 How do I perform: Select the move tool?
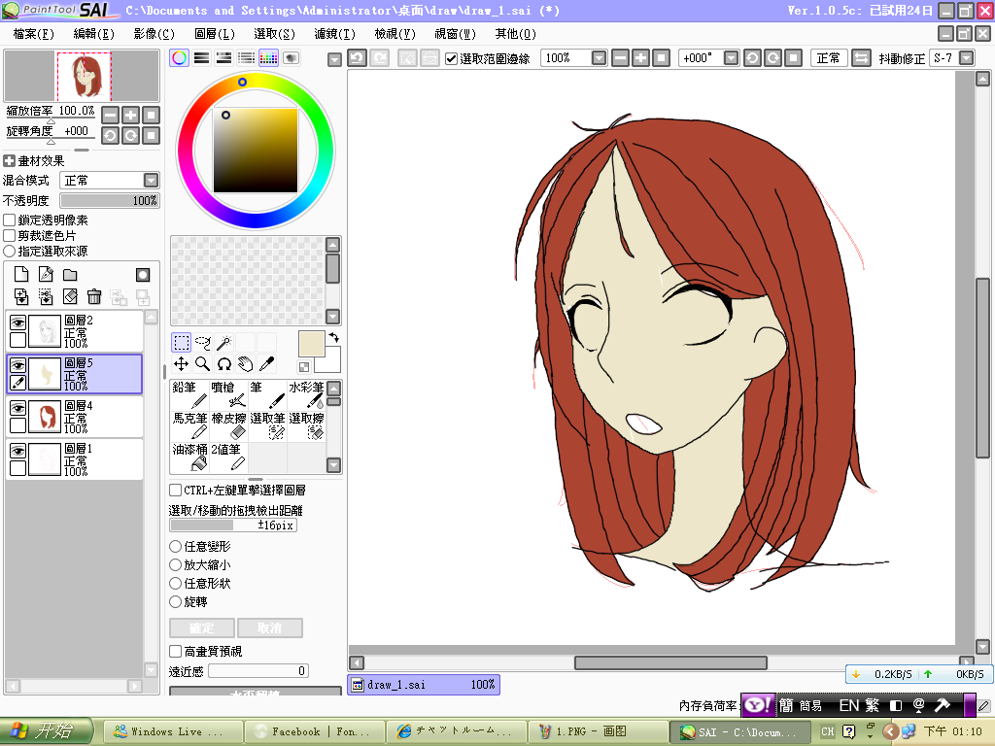(181, 363)
